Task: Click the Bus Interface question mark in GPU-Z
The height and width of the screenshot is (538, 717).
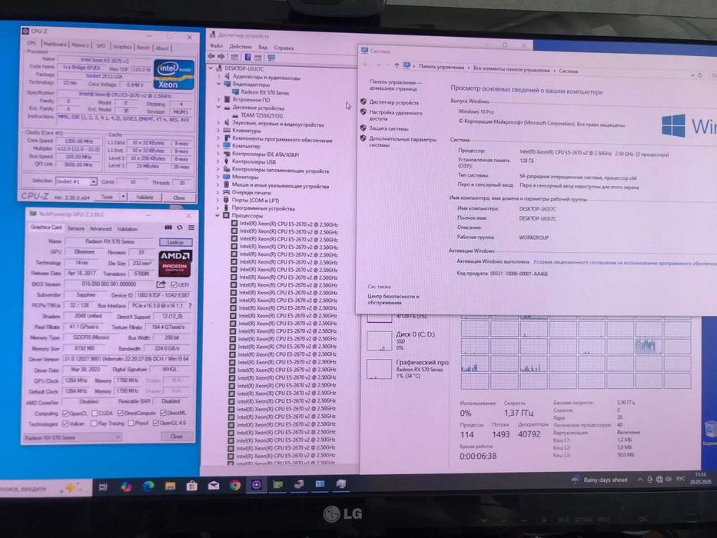Action: click(190, 306)
